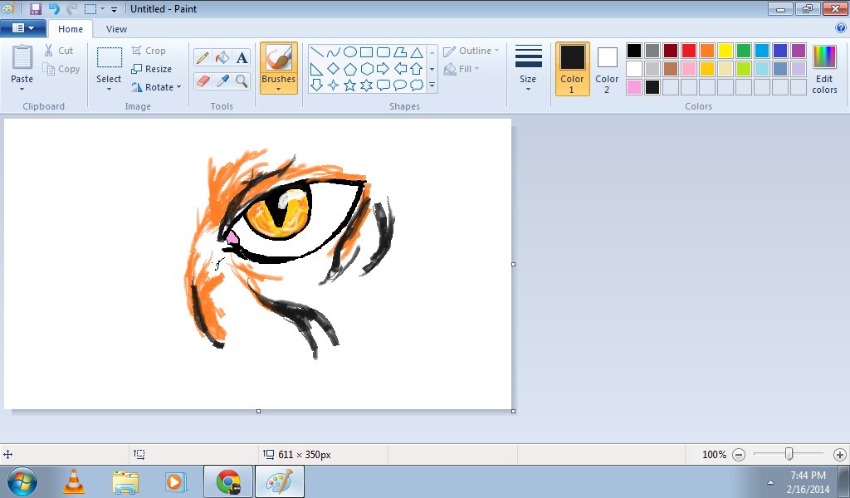Choose the Up arrow shape

tap(417, 69)
